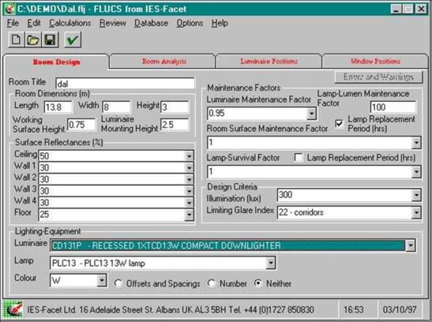Image resolution: width=432 pixels, height=322 pixels.
Task: Close the FLUCS window
Action: pos(421,9)
